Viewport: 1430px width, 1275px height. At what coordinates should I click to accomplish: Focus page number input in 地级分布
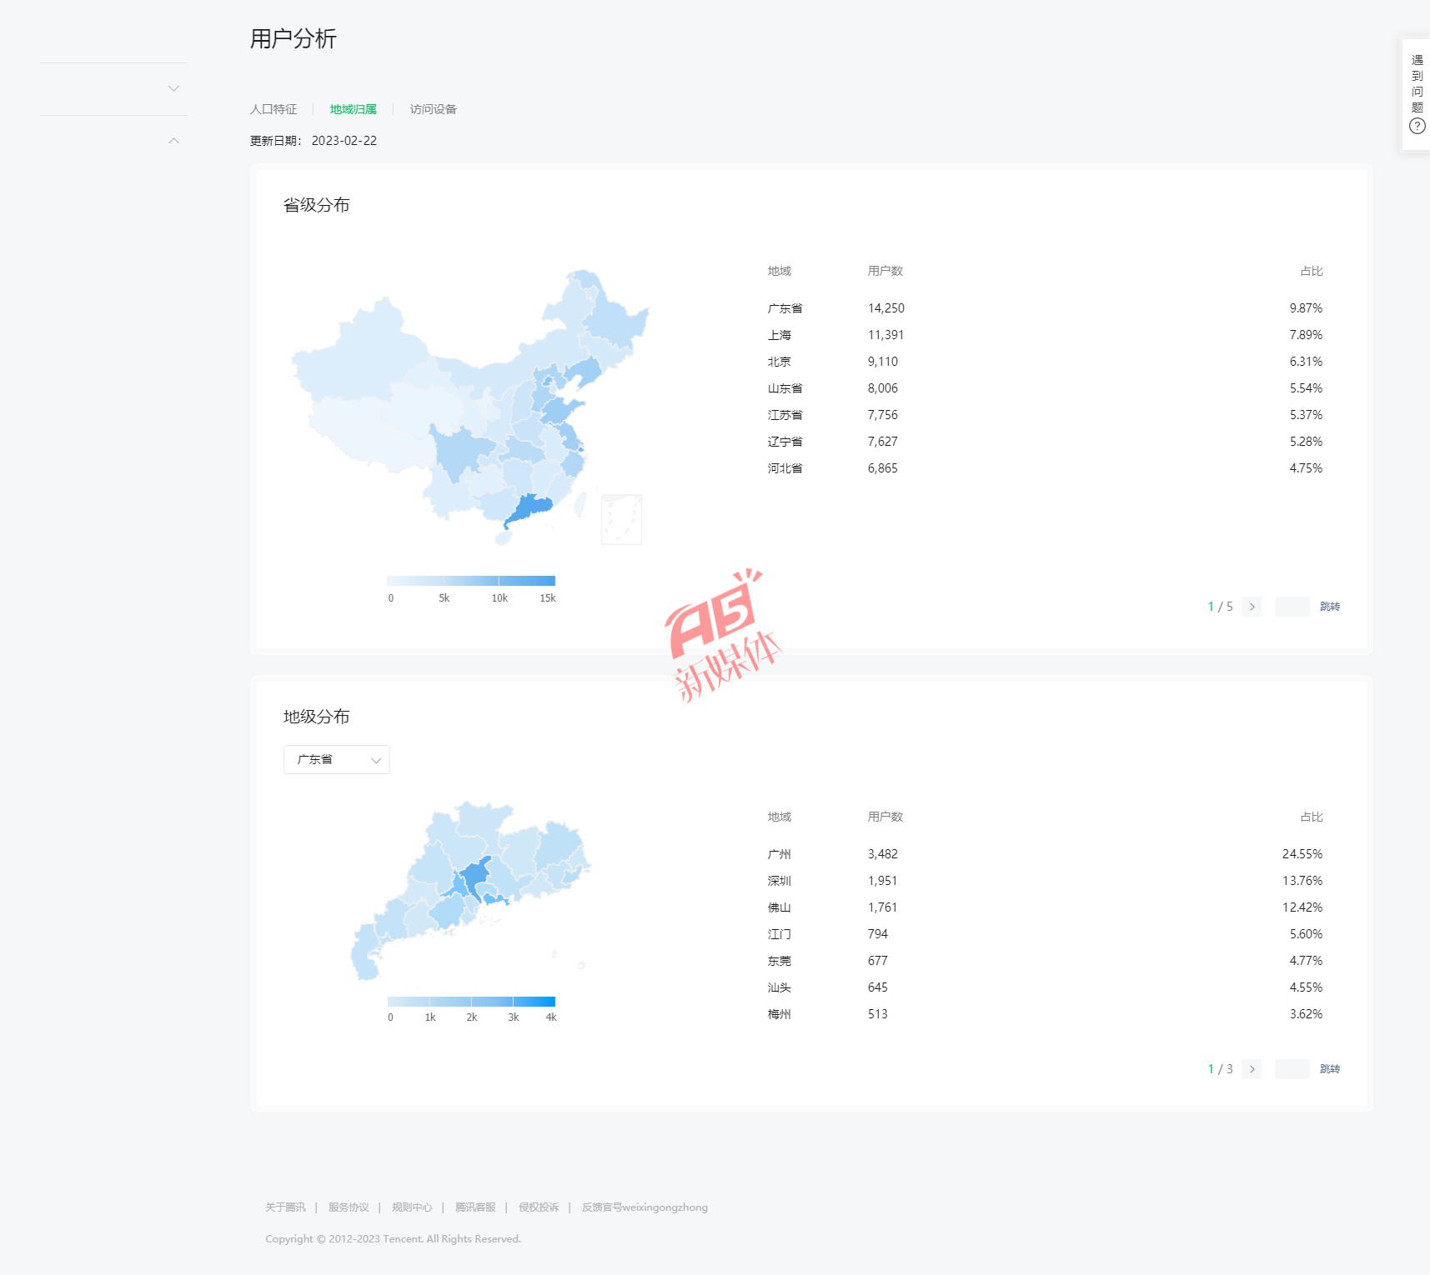[1292, 1069]
